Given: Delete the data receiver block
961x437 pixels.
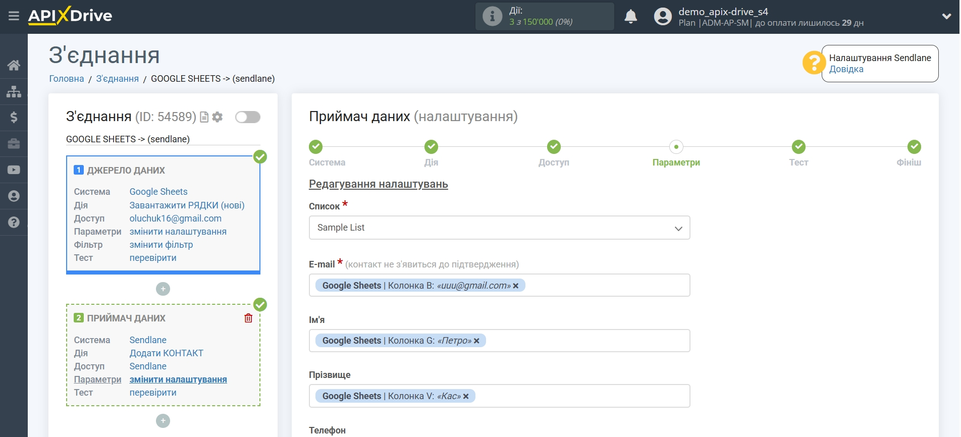Looking at the screenshot, I should click(x=248, y=318).
